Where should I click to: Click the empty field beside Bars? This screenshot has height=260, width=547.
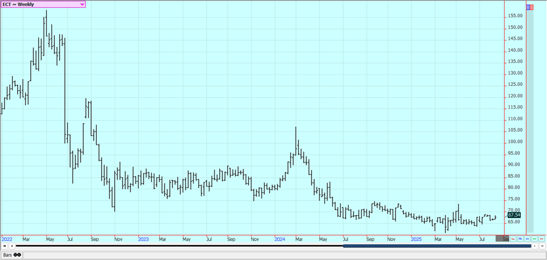click(284, 255)
